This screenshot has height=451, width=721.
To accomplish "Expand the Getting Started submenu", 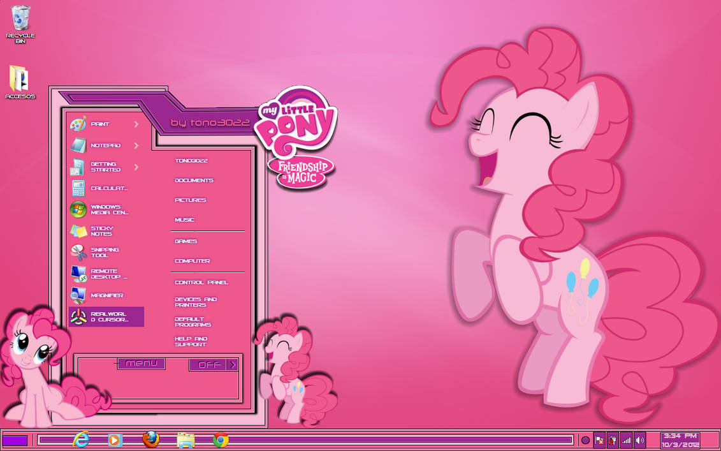I will pyautogui.click(x=135, y=167).
